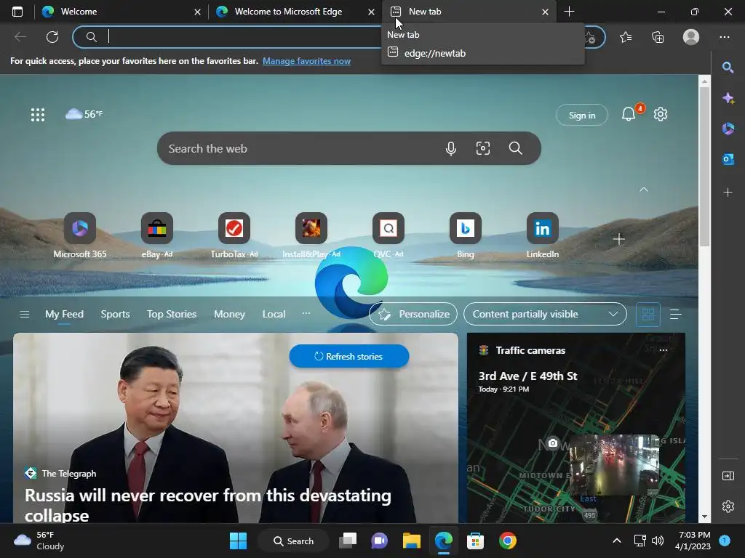Select Top Stories feed tab

coord(172,314)
